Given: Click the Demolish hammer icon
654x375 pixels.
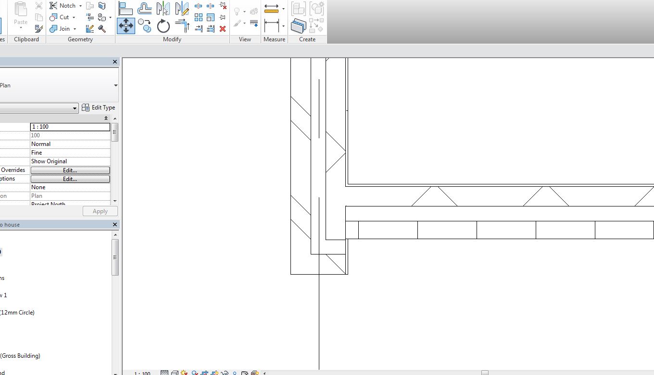Looking at the screenshot, I should point(102,29).
